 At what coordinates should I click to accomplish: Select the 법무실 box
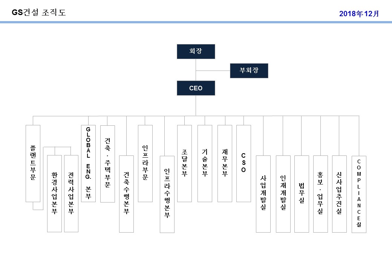click(302, 194)
